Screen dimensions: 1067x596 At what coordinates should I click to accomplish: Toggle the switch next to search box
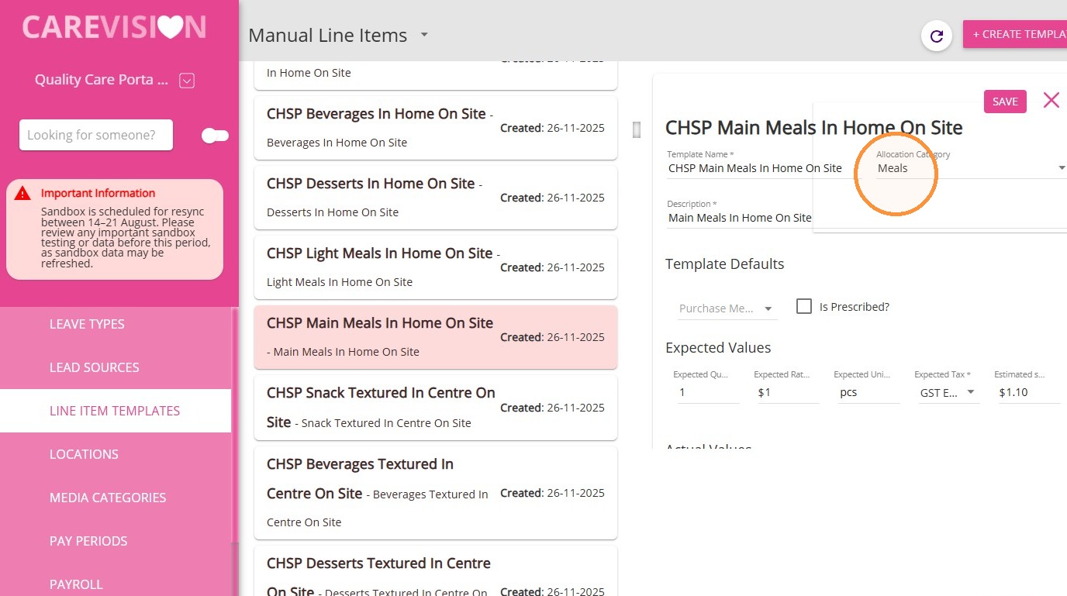(x=215, y=136)
